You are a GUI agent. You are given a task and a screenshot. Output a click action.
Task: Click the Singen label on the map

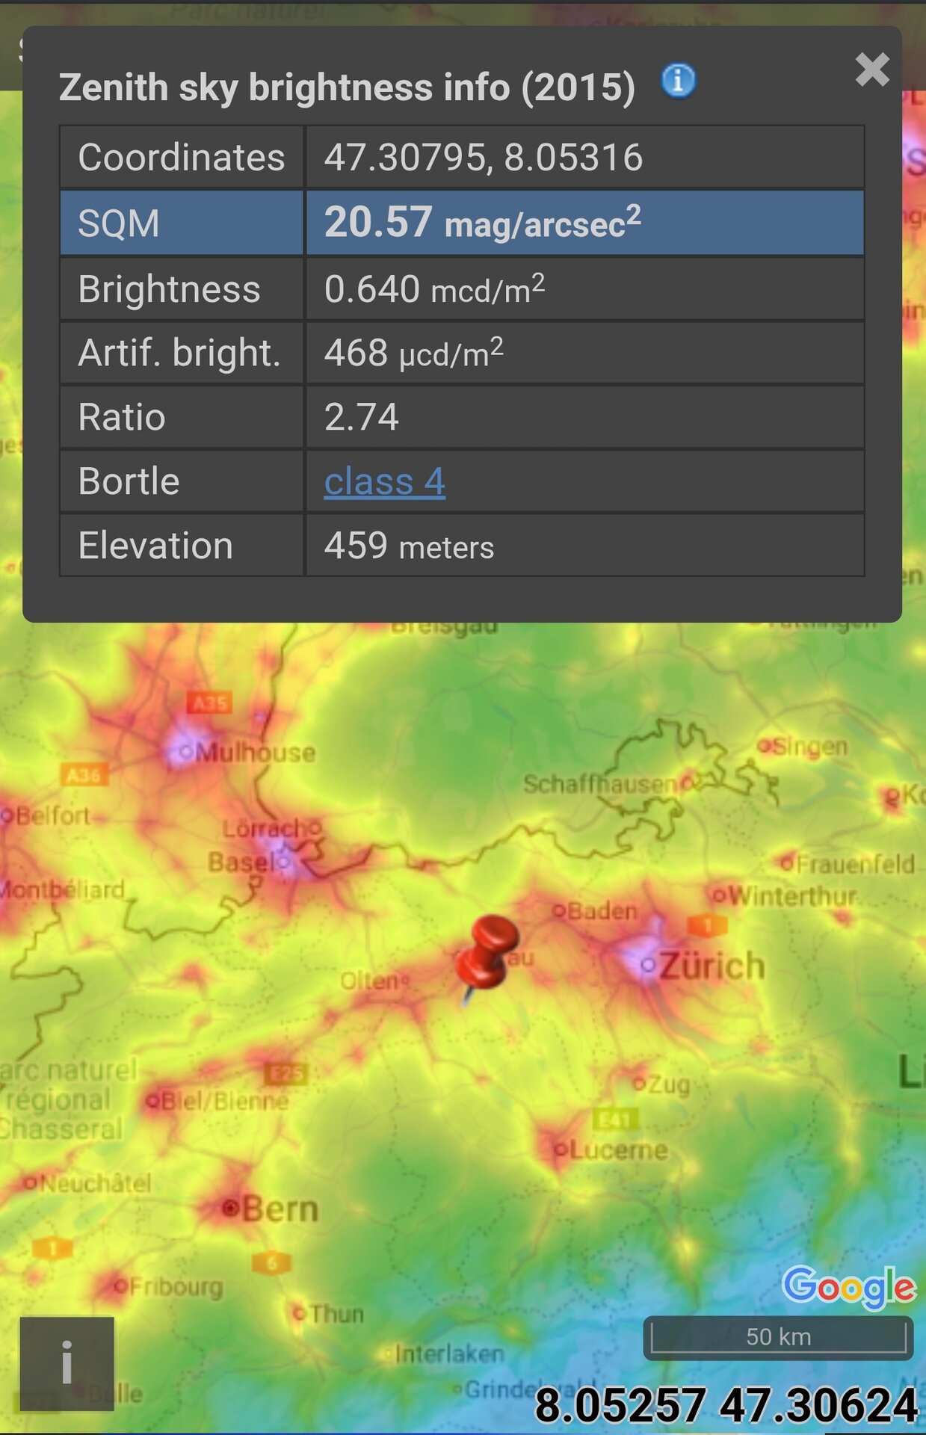click(810, 747)
